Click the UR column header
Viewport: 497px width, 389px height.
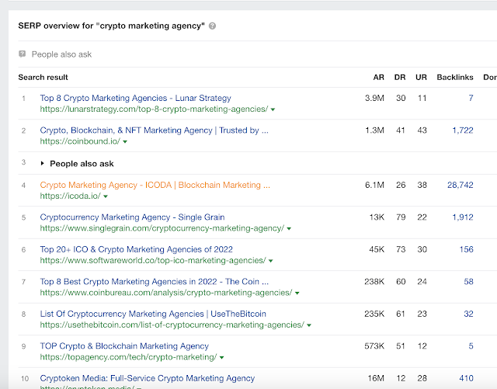[x=421, y=78]
